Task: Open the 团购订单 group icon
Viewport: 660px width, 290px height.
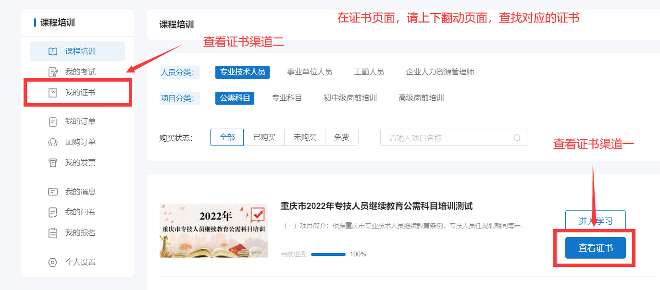Action: tap(53, 142)
